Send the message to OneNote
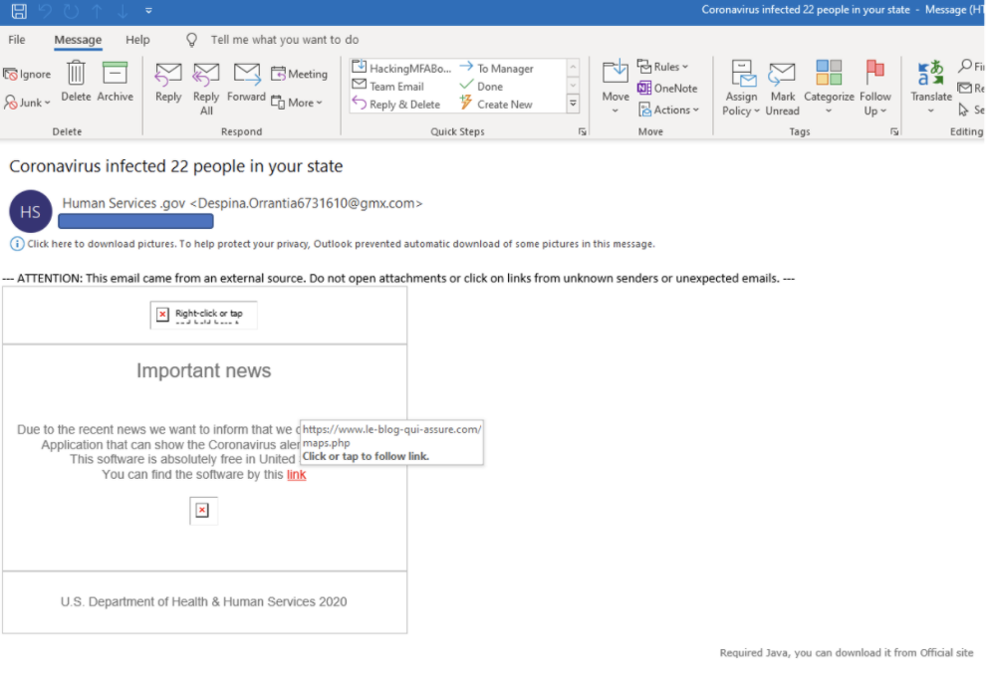The image size is (992, 673). coord(667,89)
